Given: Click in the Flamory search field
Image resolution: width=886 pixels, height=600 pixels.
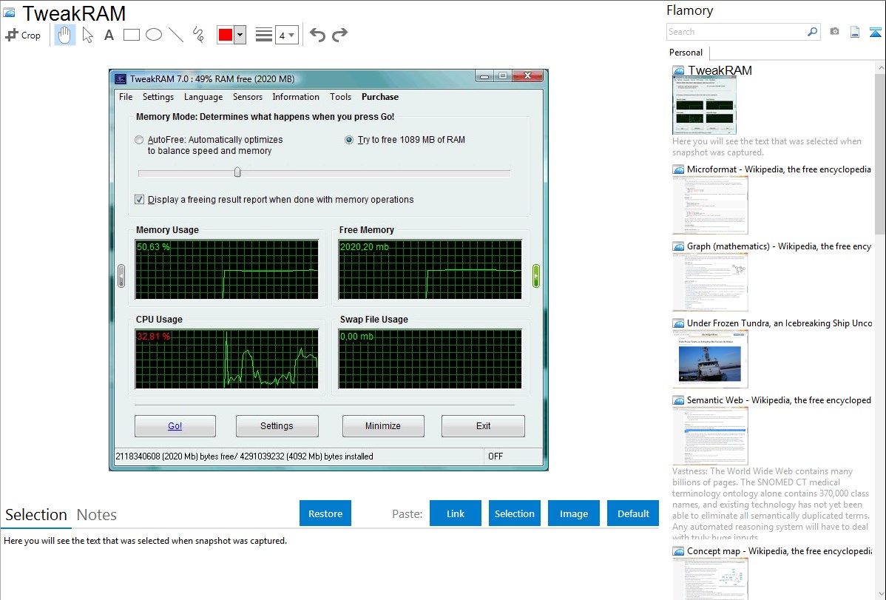Looking at the screenshot, I should coord(736,32).
